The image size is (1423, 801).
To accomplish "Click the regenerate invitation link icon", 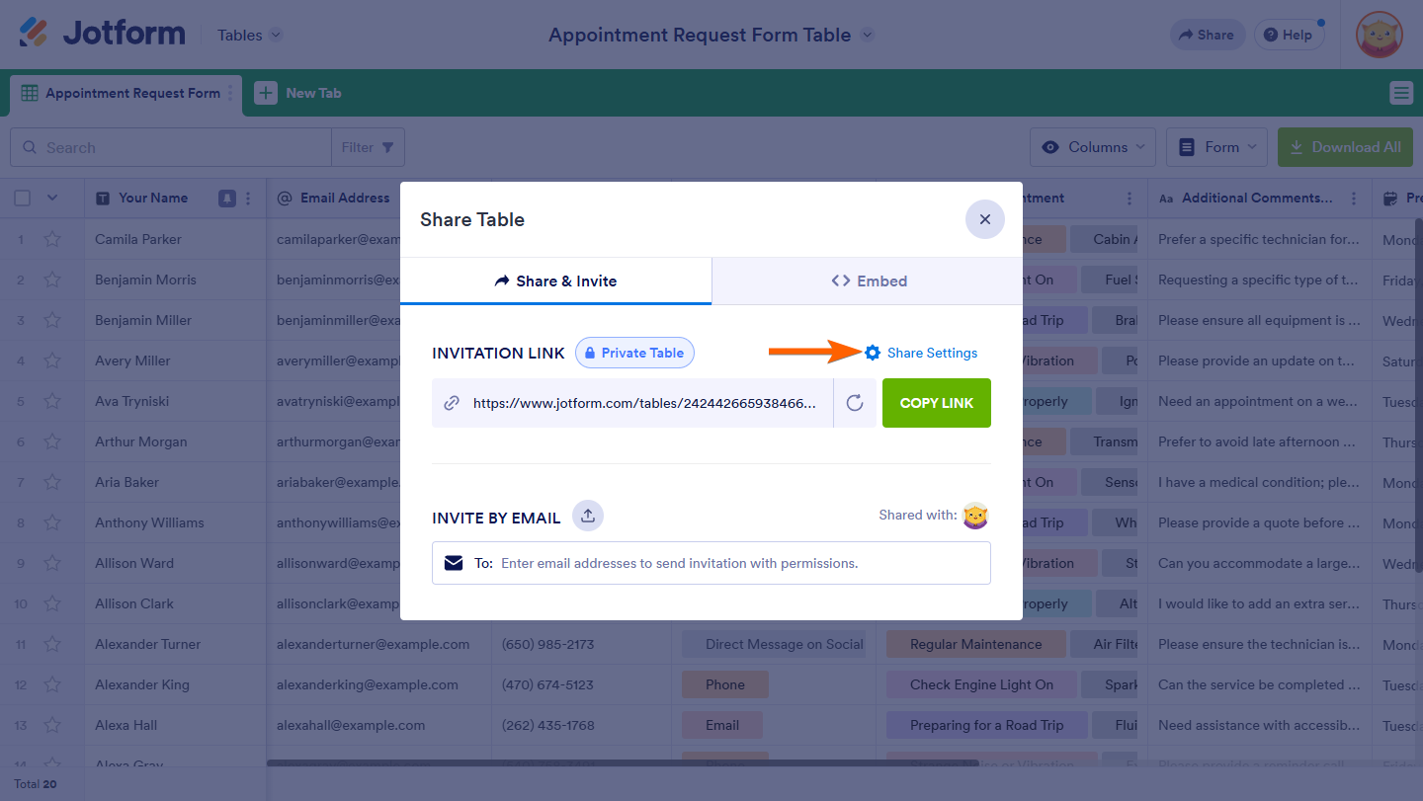I will 855,403.
